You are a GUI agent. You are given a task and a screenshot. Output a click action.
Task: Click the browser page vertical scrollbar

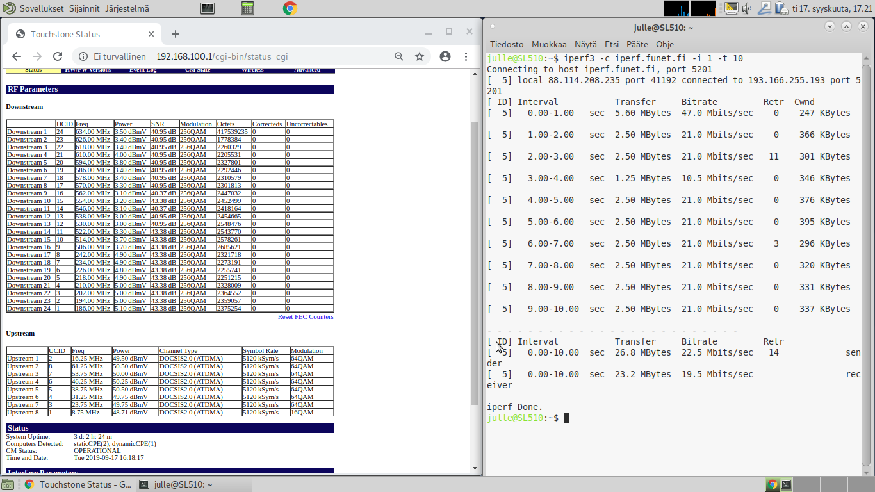(475, 256)
